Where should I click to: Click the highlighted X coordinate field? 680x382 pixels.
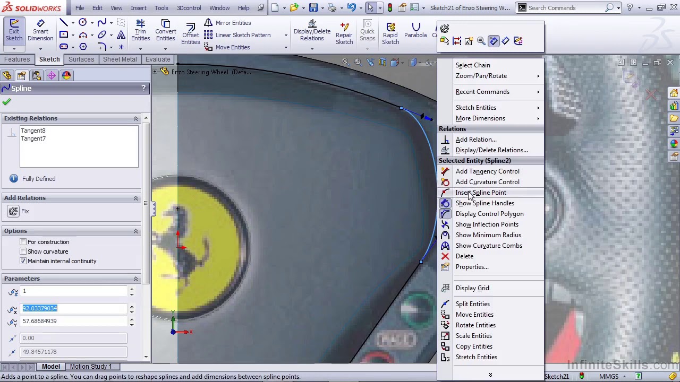tap(74, 308)
